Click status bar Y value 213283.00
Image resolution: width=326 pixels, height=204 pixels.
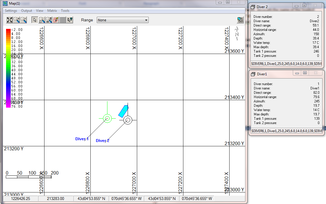coord(55,199)
